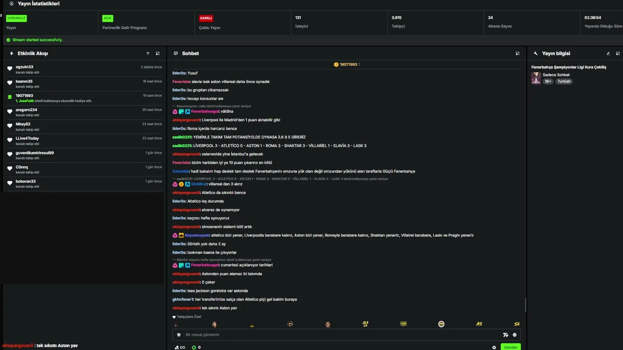Click the crown badge before Koyuncuyum's atletico message
Image resolution: width=623 pixels, height=350 pixels.
tap(181, 235)
